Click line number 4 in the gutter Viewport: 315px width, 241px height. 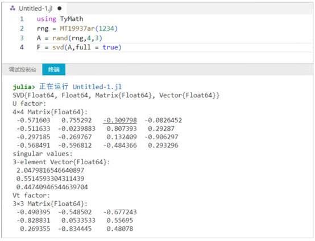22,47
